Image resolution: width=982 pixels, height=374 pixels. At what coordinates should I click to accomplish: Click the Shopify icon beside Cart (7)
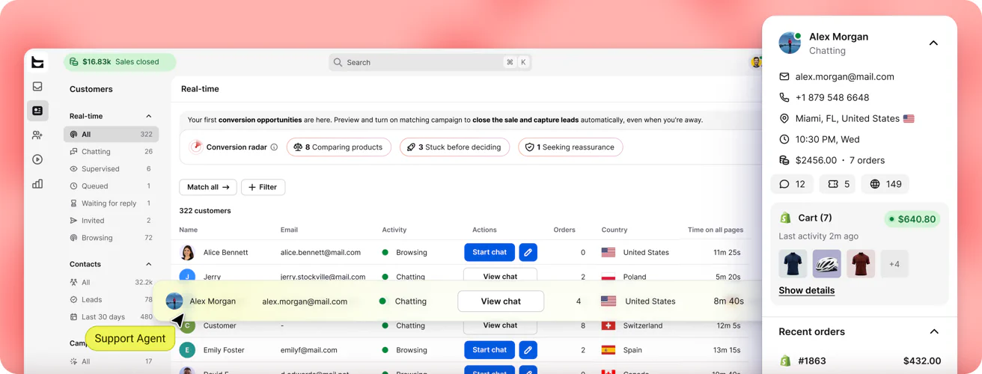pyautogui.click(x=785, y=218)
